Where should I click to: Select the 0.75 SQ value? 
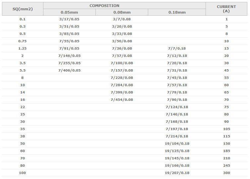pyautogui.click(x=23, y=41)
